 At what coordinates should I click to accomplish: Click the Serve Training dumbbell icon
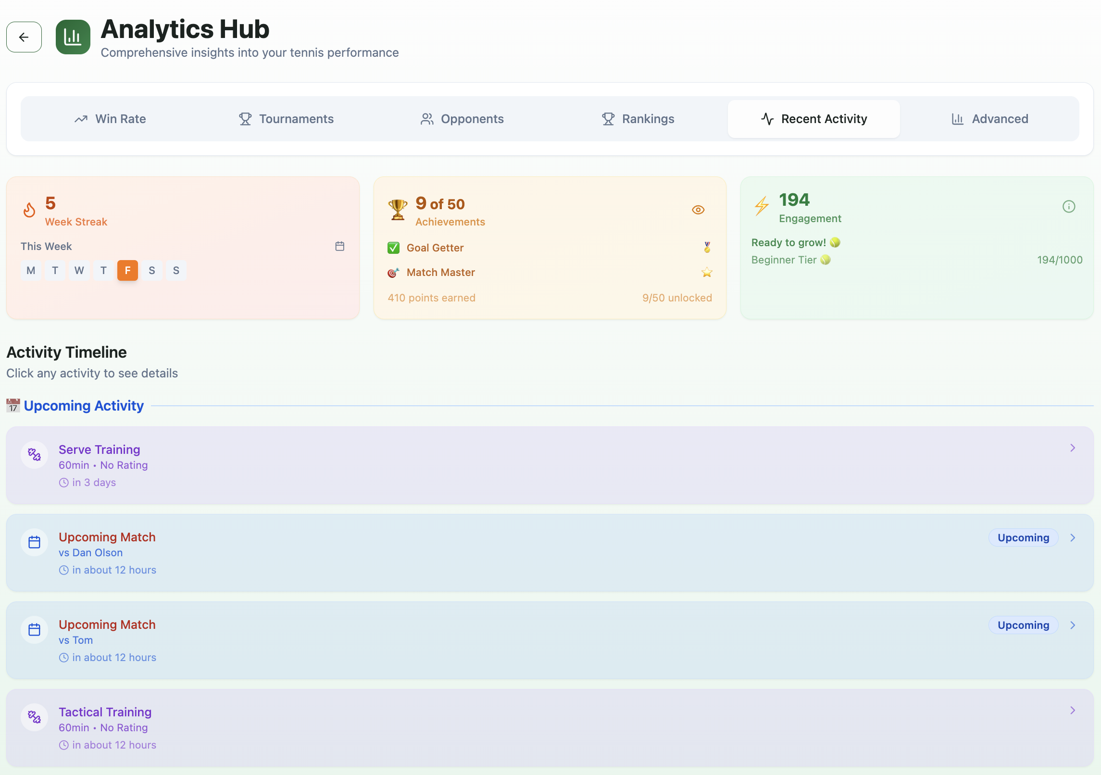click(35, 454)
